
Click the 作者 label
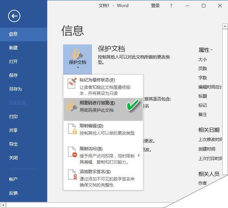click(x=203, y=183)
